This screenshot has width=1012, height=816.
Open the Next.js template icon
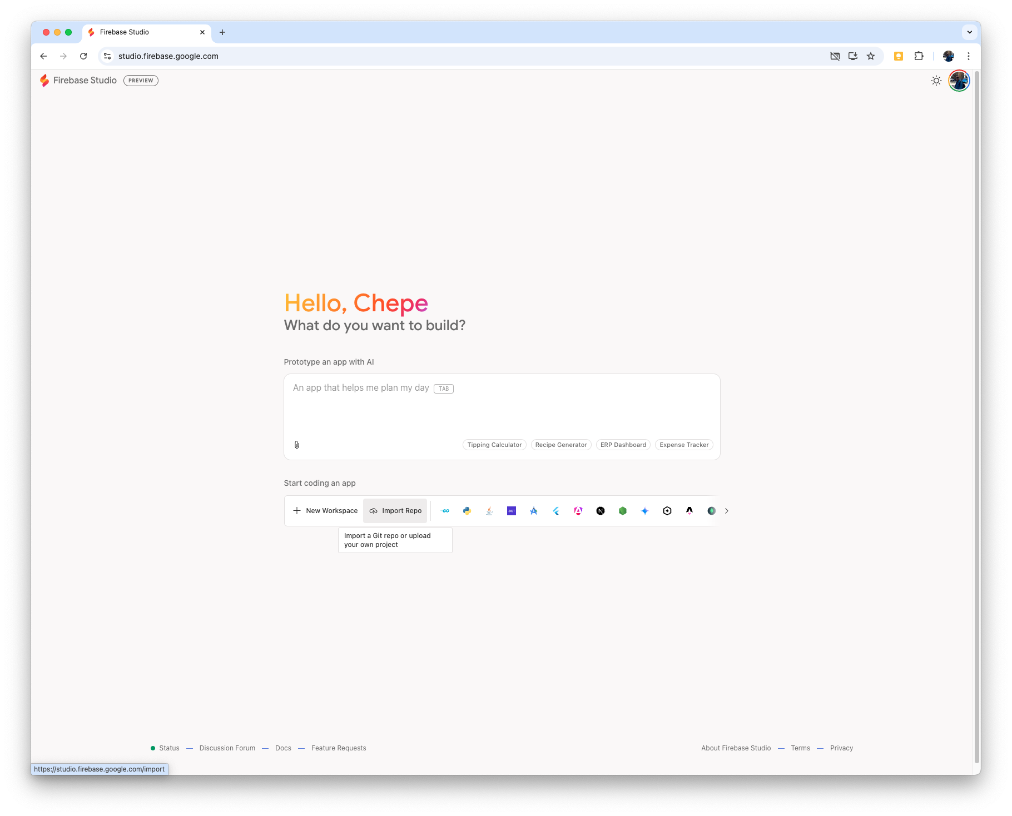(601, 511)
